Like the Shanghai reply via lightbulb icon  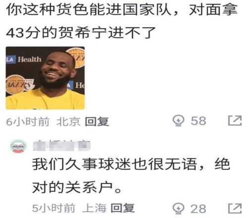pyautogui.click(x=179, y=209)
